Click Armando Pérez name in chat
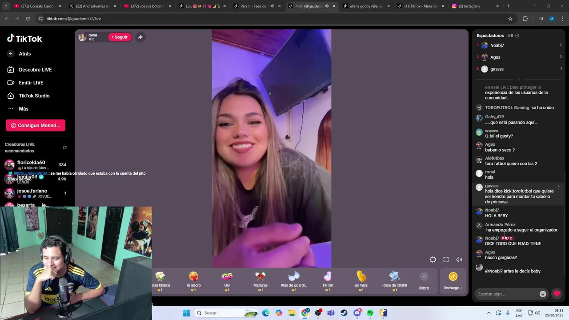The height and width of the screenshot is (320, 569). 500,224
